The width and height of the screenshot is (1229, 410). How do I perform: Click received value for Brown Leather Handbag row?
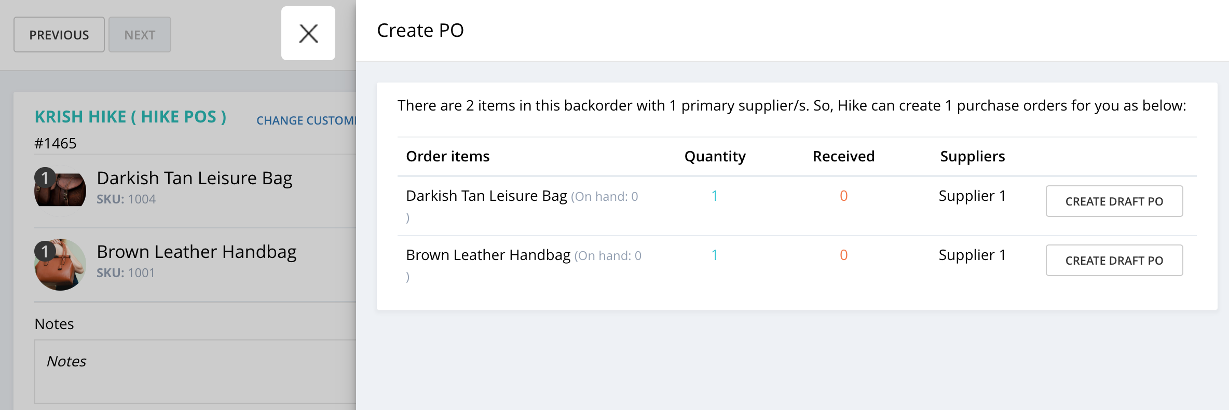pos(843,255)
